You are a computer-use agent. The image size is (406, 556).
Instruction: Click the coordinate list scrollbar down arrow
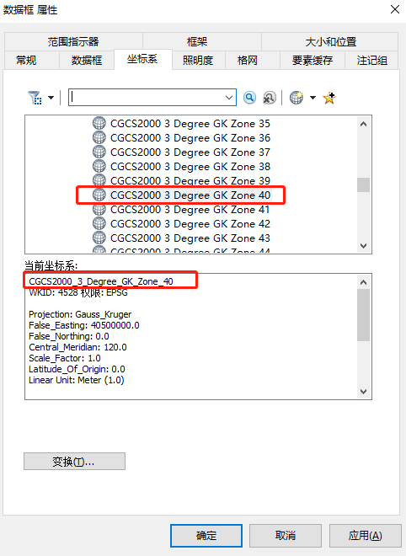click(363, 246)
